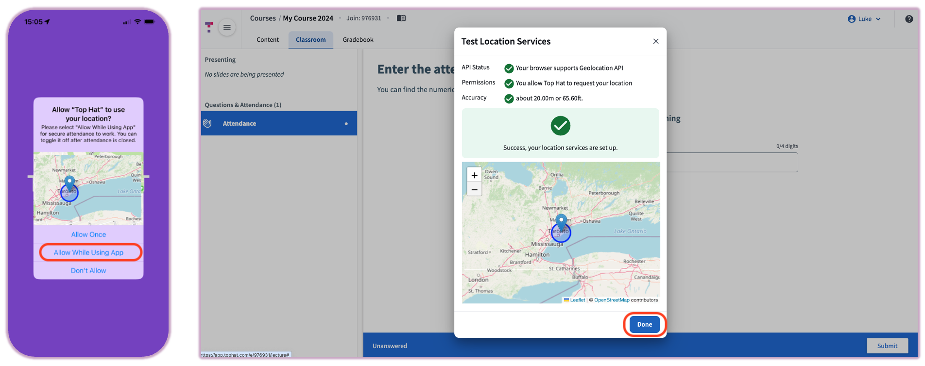Click the Courses breadcrumb link

coord(263,18)
